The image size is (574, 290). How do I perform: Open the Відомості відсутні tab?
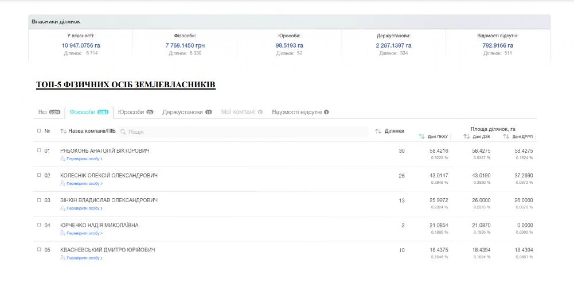300,112
